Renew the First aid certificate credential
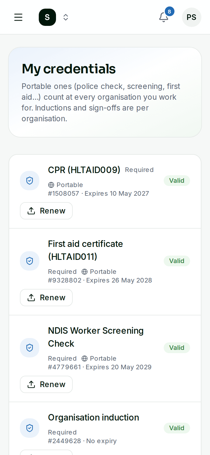Screen dimensions: 210x455 click(x=46, y=298)
